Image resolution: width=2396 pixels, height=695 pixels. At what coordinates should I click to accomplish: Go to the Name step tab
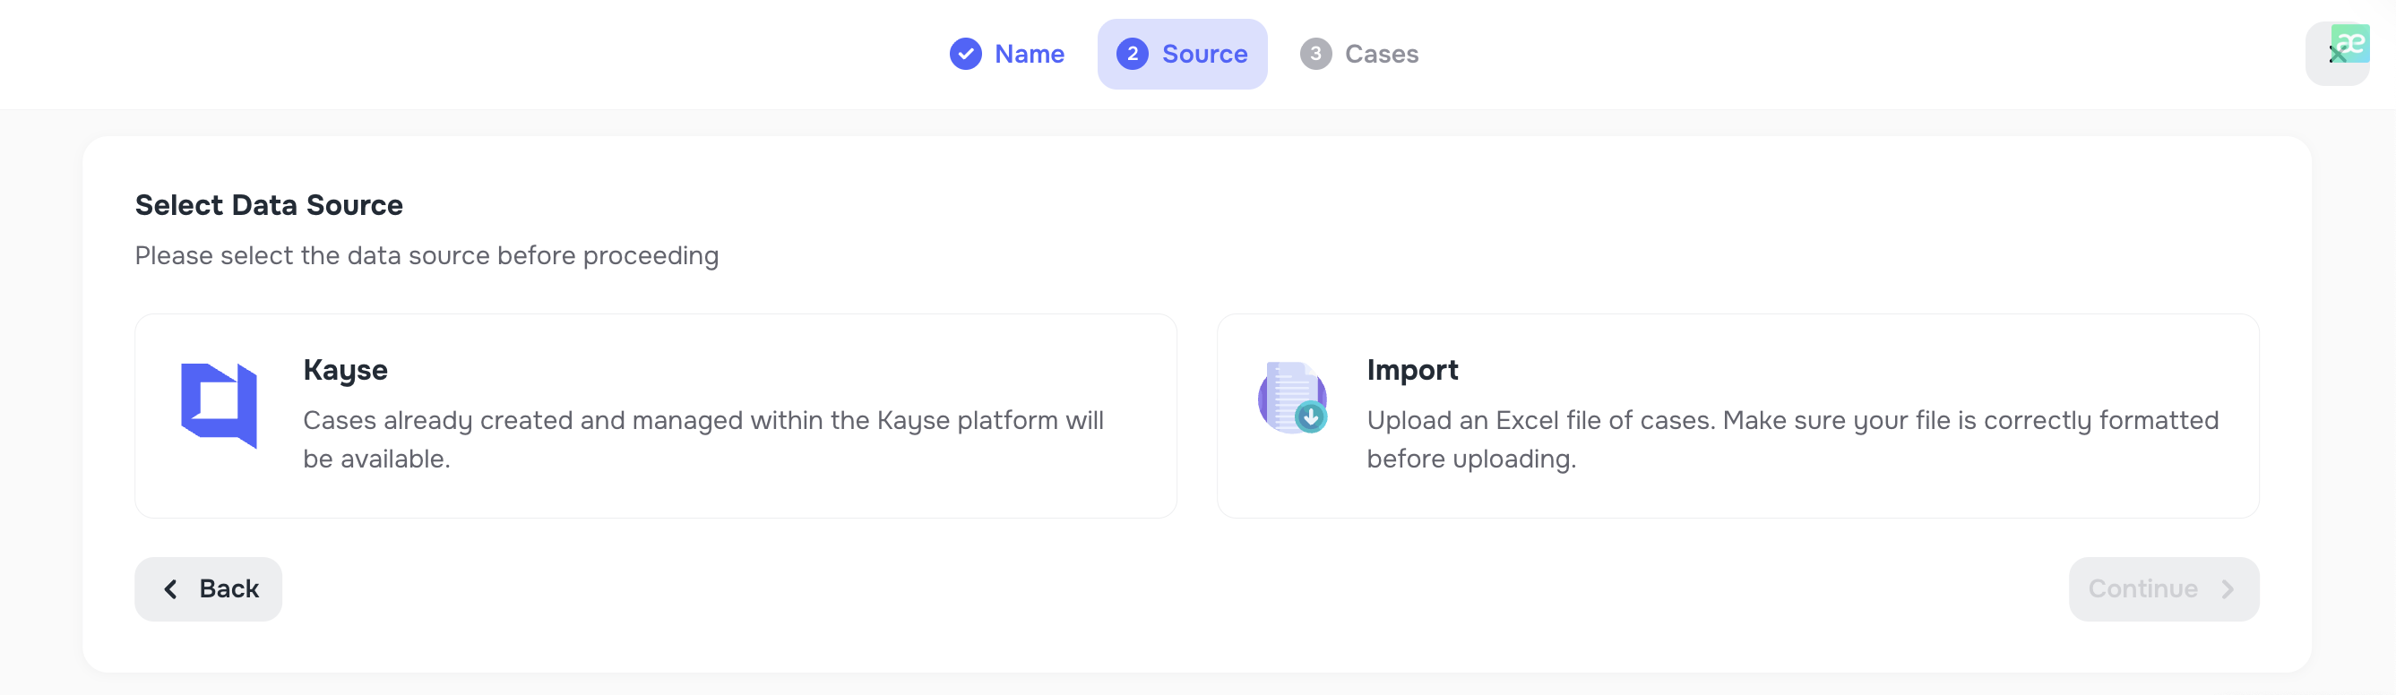tap(1006, 54)
